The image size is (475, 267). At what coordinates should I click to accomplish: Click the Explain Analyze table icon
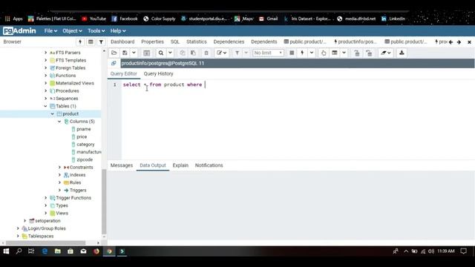click(335, 53)
